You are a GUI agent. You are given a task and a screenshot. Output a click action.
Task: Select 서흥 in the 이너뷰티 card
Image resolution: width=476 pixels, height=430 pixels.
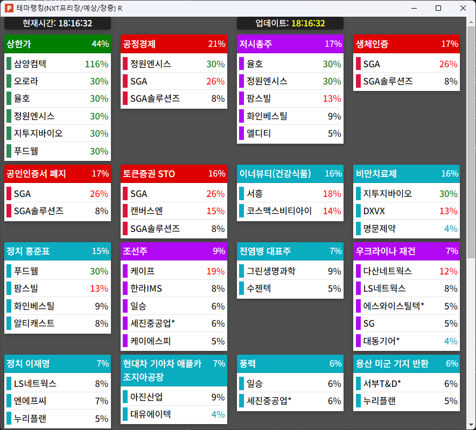tap(290, 194)
